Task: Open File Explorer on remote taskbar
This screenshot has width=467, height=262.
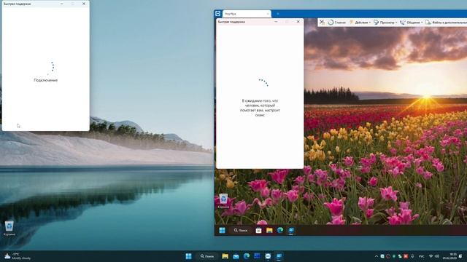Action: click(x=269, y=230)
